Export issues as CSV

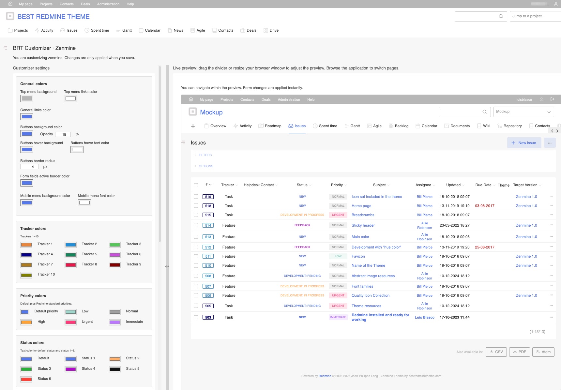[496, 352]
